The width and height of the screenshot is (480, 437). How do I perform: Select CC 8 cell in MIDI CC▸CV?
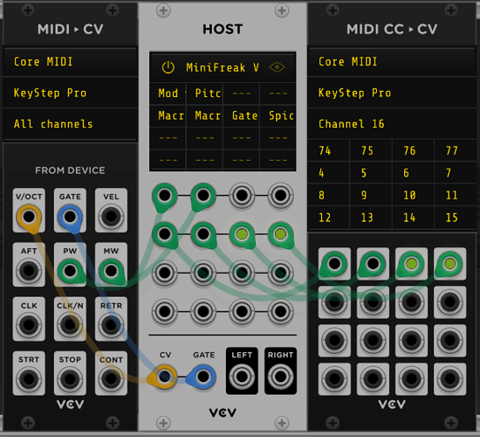click(x=328, y=195)
